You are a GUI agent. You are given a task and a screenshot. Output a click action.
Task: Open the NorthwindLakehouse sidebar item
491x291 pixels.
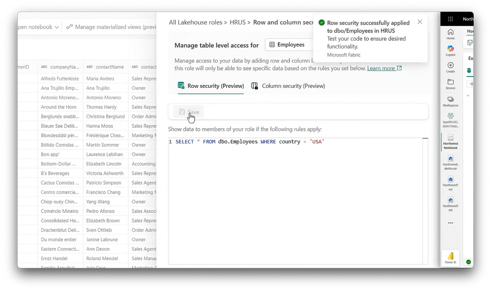[450, 162]
